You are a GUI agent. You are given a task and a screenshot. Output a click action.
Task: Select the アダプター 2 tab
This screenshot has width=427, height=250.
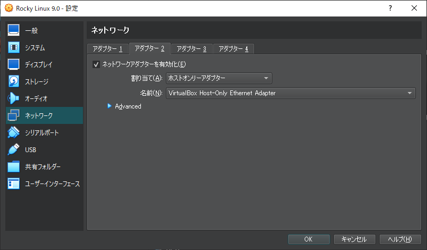150,48
